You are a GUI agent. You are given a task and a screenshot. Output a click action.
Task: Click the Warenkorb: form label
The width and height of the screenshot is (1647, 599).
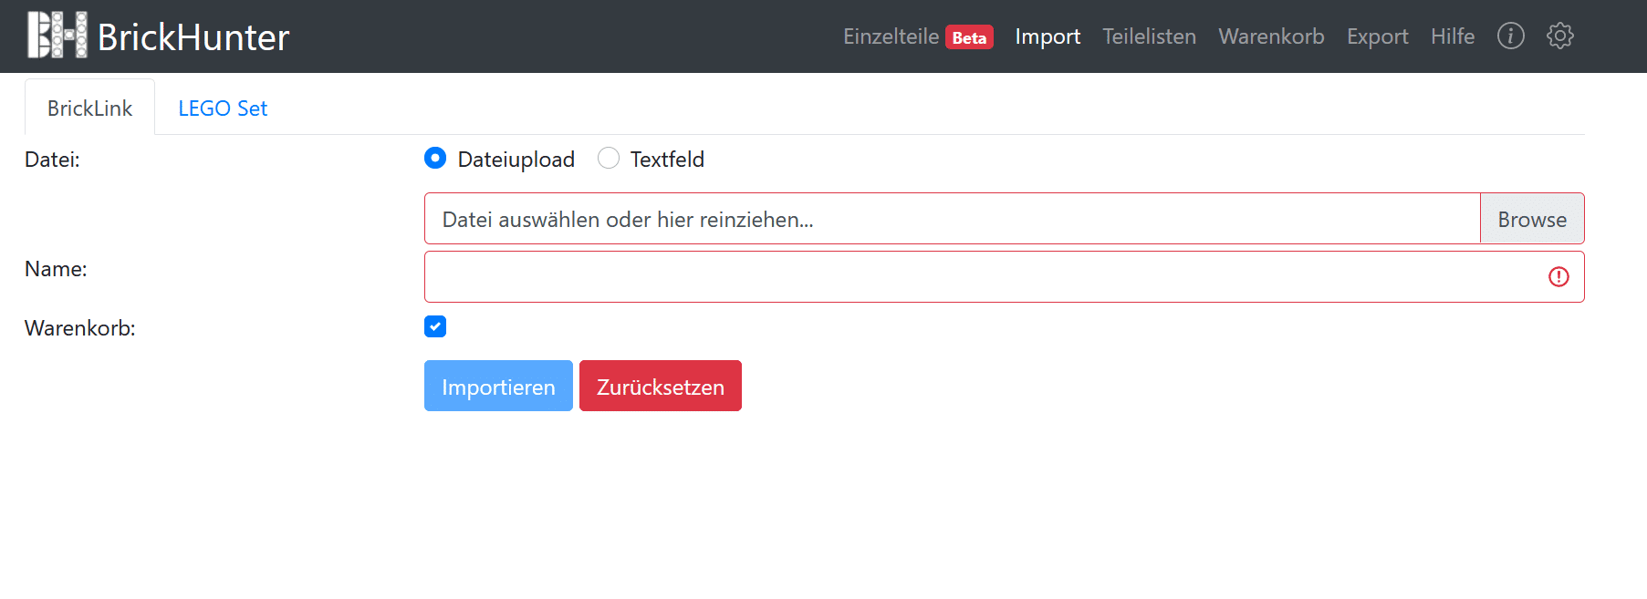(x=80, y=328)
